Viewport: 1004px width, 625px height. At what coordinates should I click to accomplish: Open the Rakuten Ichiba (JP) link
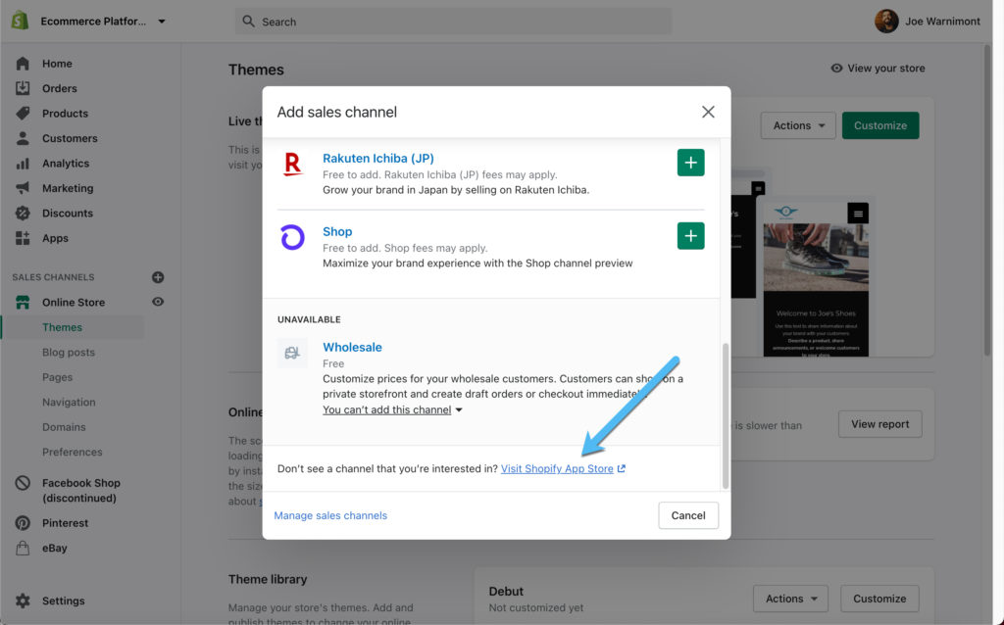[378, 158]
